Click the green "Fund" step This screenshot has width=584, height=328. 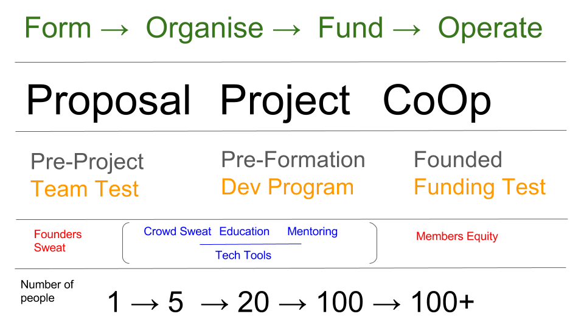tap(350, 29)
